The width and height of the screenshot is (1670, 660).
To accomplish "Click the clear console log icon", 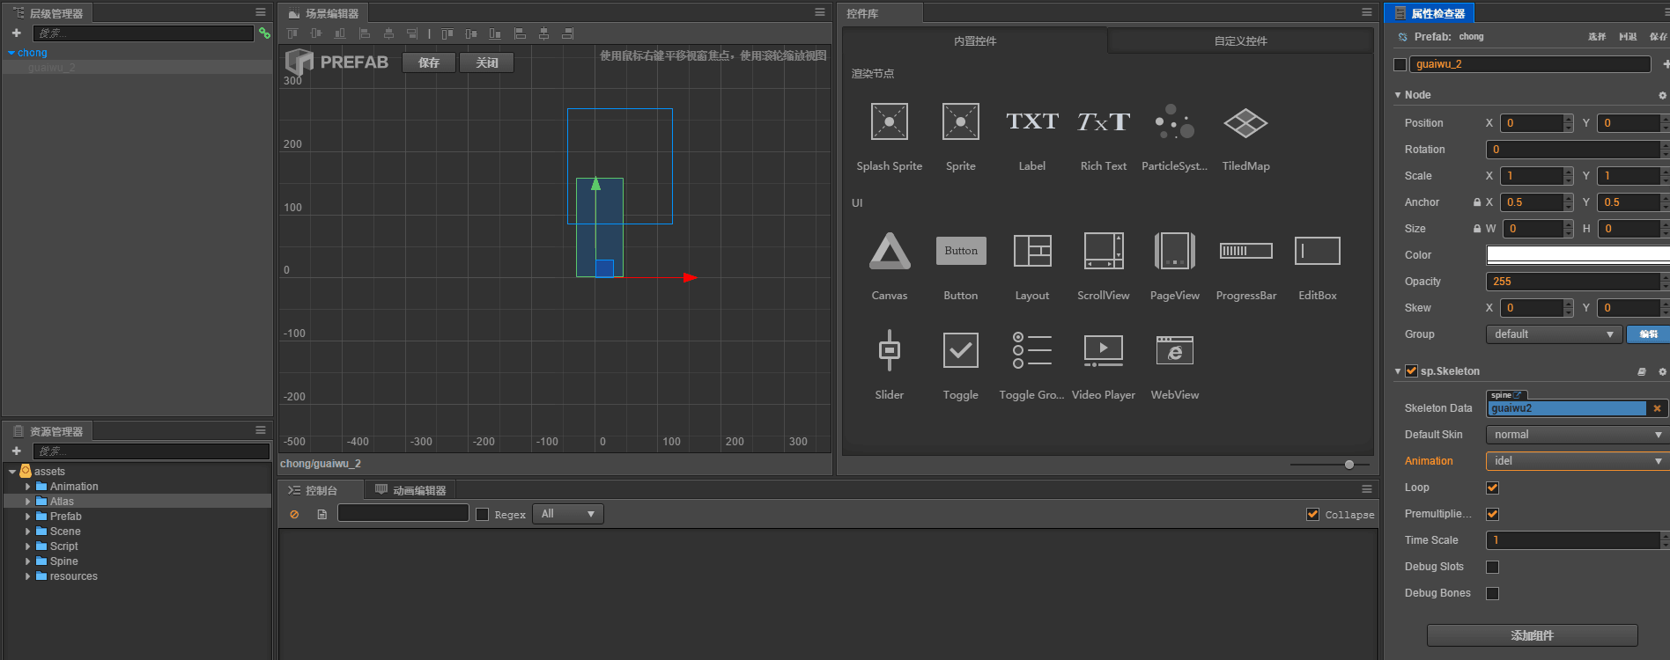I will [294, 515].
